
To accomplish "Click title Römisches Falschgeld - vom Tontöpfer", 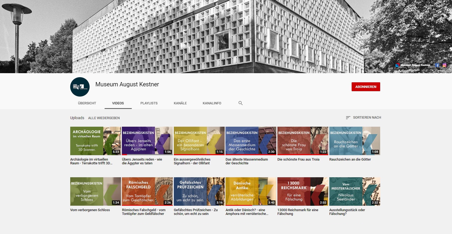I will pos(144,212).
